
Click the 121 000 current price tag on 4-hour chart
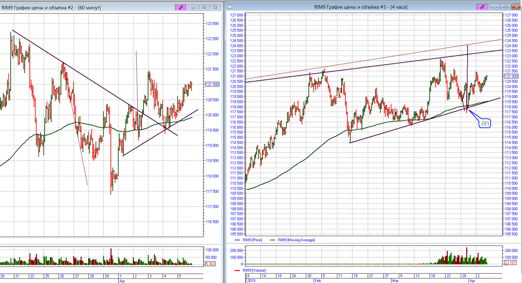pos(511,76)
